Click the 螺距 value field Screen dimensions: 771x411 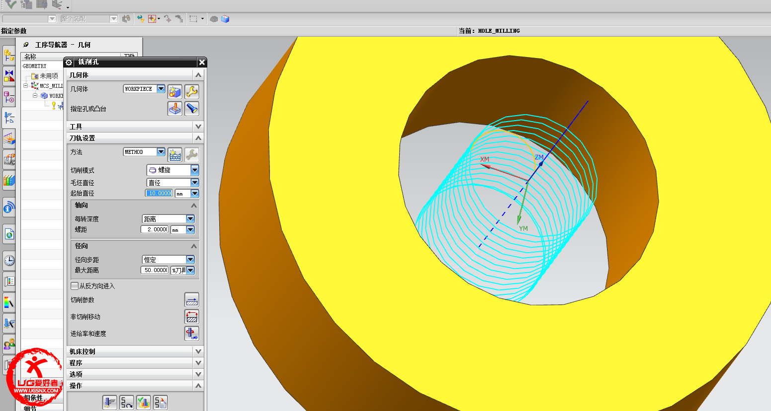click(x=155, y=230)
